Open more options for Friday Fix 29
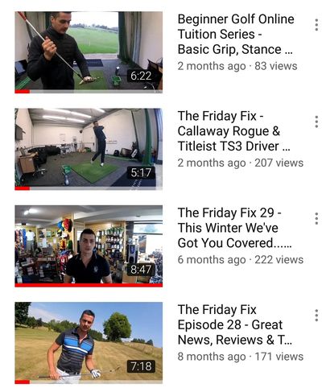Screen dimensions: 322x388 316,218
